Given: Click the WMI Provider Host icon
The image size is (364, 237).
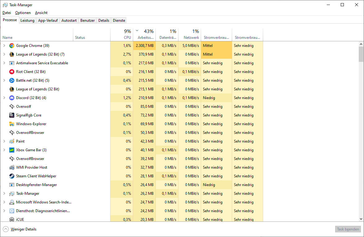Looking at the screenshot, I should [11, 167].
